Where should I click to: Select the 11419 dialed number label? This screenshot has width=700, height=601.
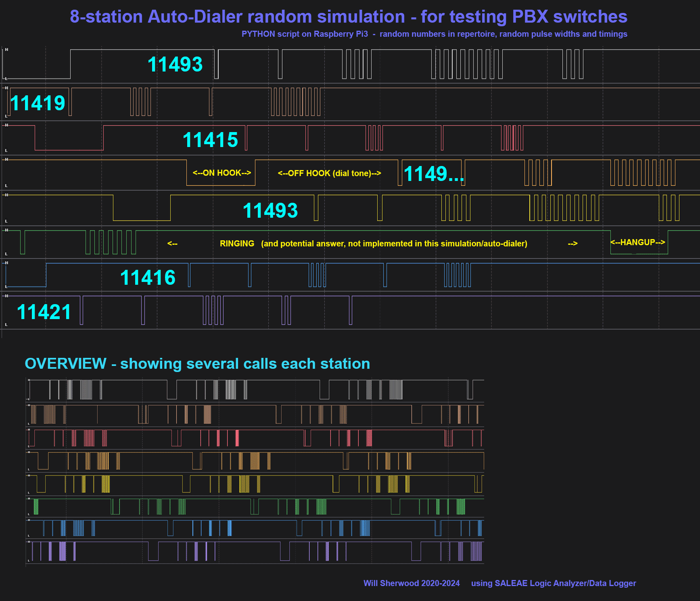(x=38, y=103)
